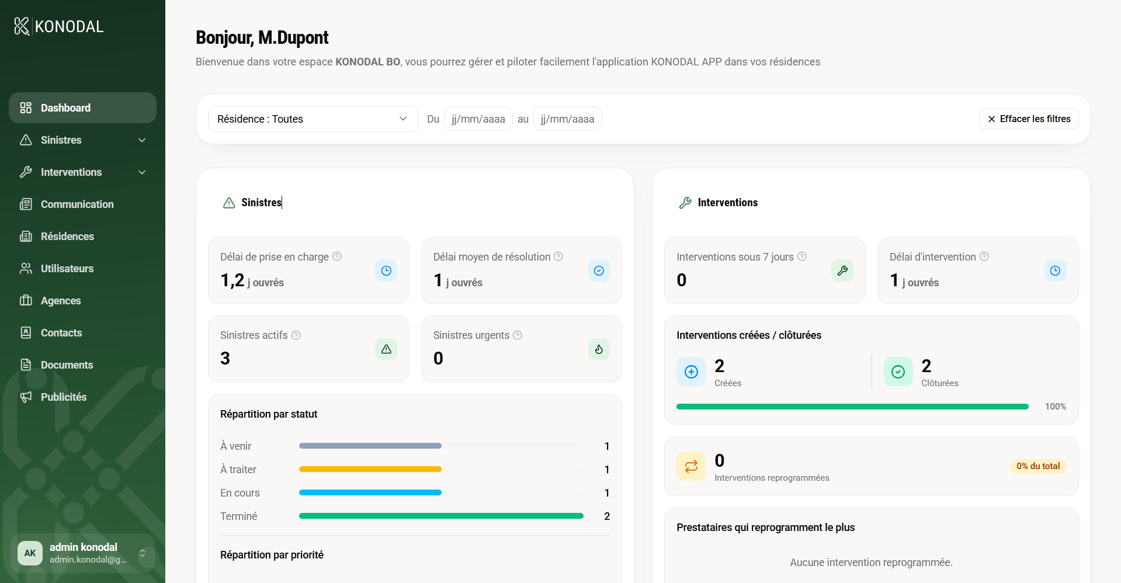
Task: Click the Bonjour, M.Dupont greeting
Action: pyautogui.click(x=262, y=37)
